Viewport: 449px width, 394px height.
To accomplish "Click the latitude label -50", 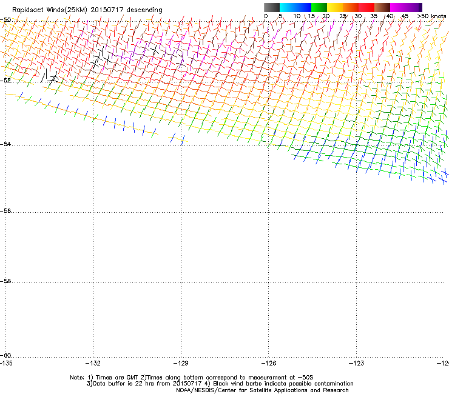I will point(5,20).
